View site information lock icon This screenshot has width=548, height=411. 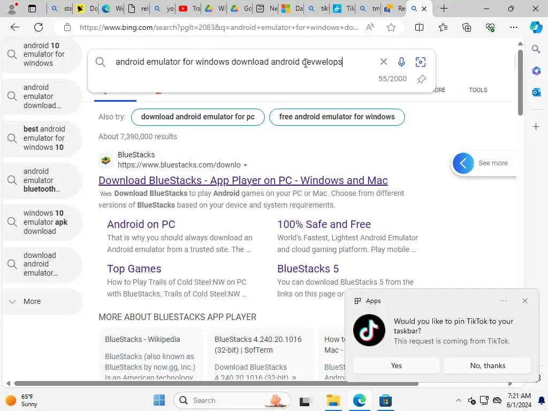(x=67, y=27)
